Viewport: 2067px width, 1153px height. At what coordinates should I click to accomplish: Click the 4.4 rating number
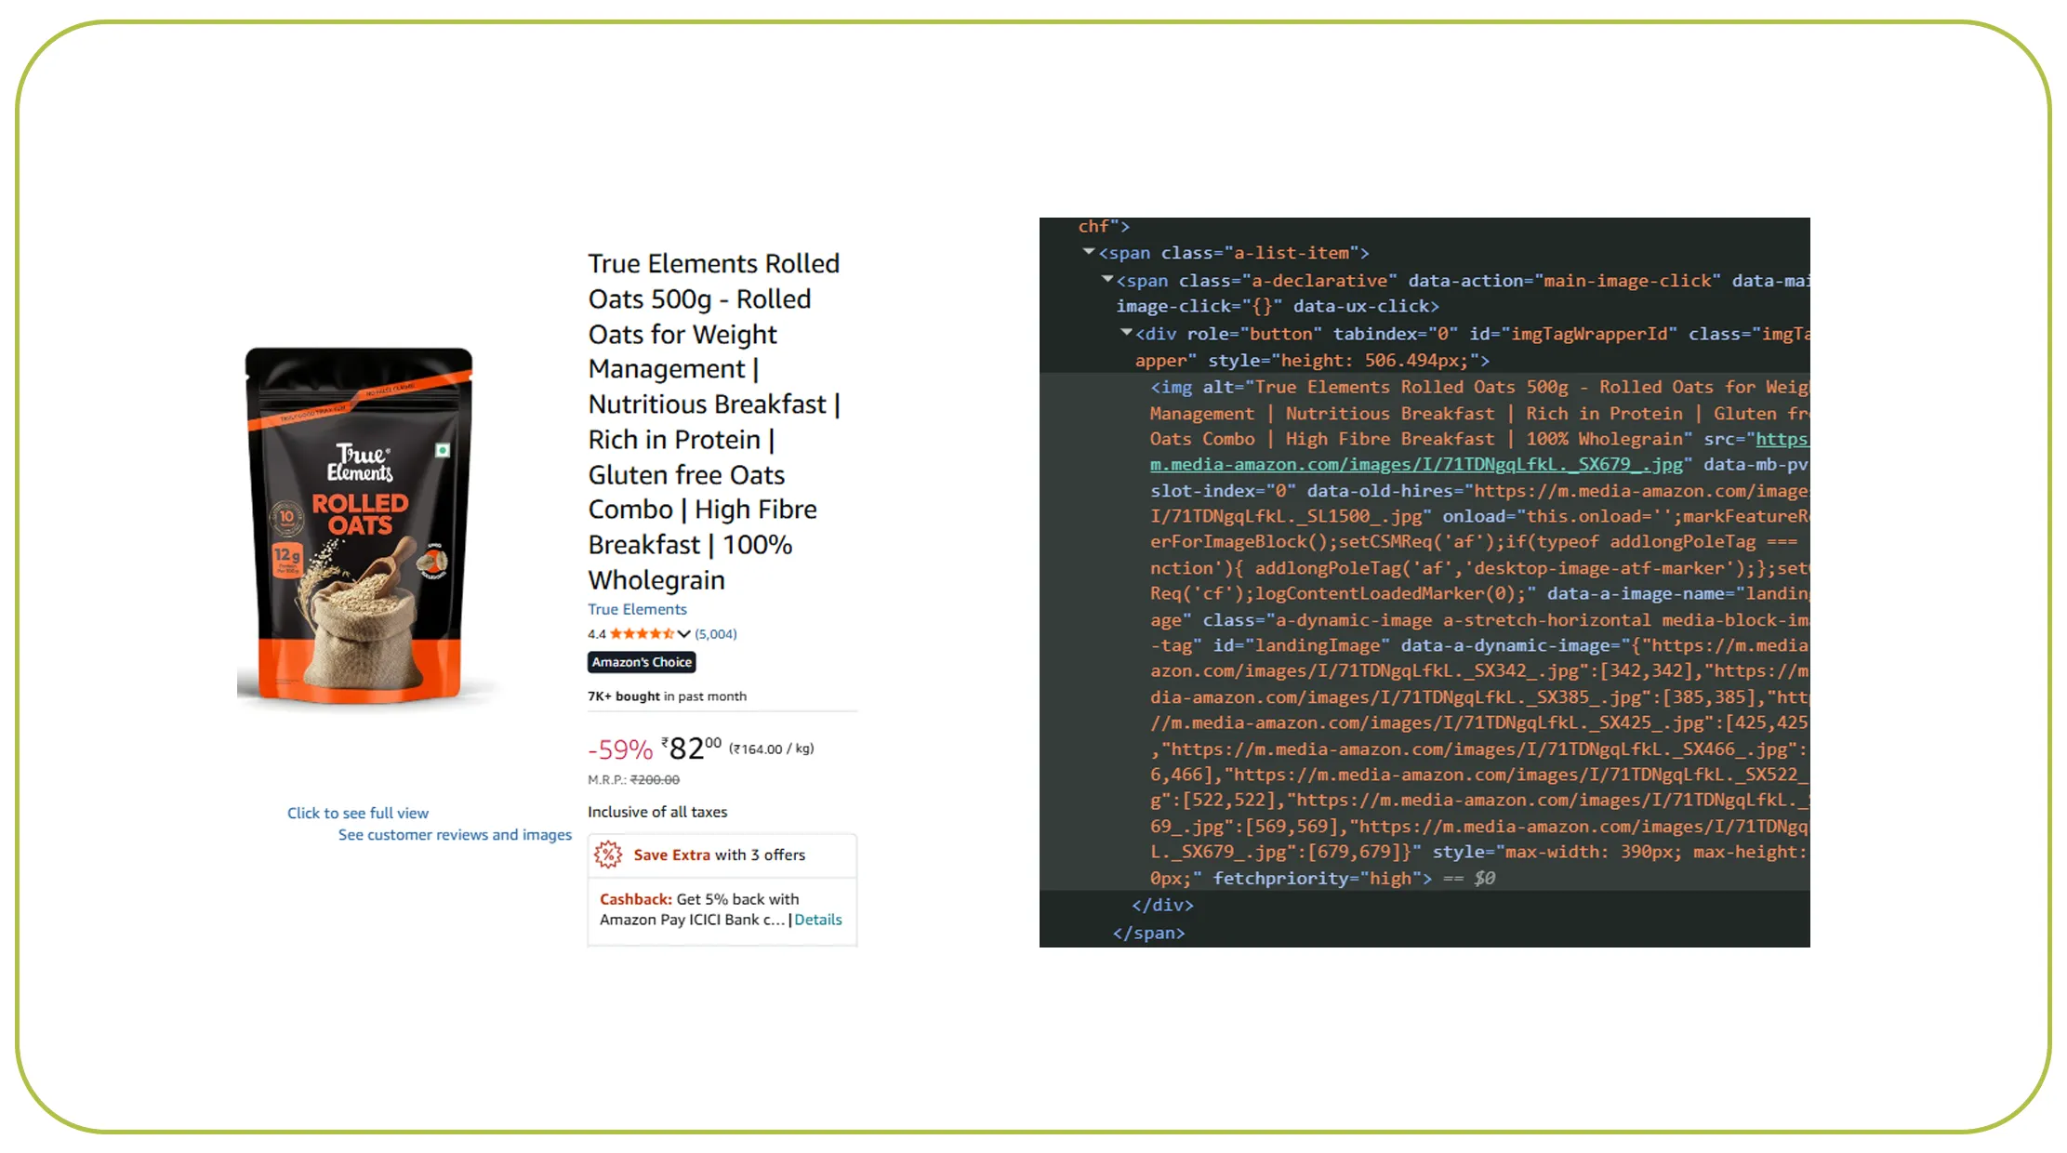pos(596,634)
